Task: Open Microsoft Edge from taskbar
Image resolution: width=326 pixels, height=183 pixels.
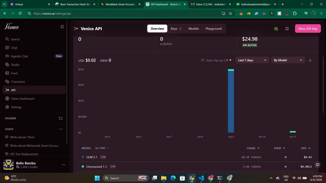Action: [x=173, y=178]
